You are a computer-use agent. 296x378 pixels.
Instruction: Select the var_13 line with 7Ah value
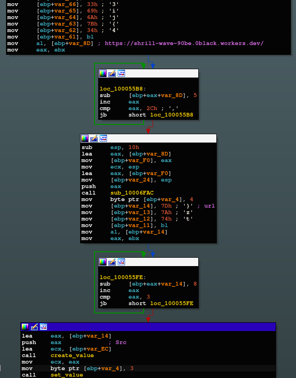click(x=137, y=212)
